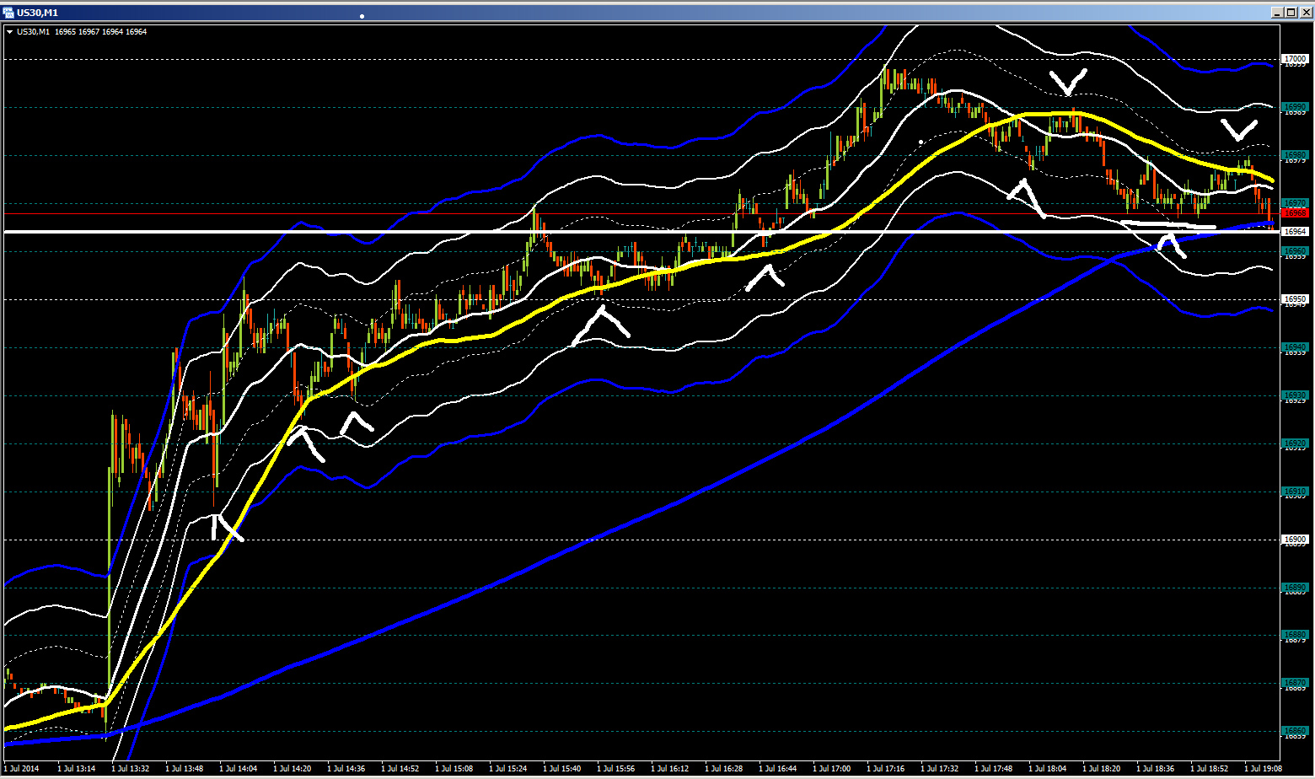Click the 16890 price level label
Image resolution: width=1315 pixels, height=779 pixels.
[x=1295, y=588]
